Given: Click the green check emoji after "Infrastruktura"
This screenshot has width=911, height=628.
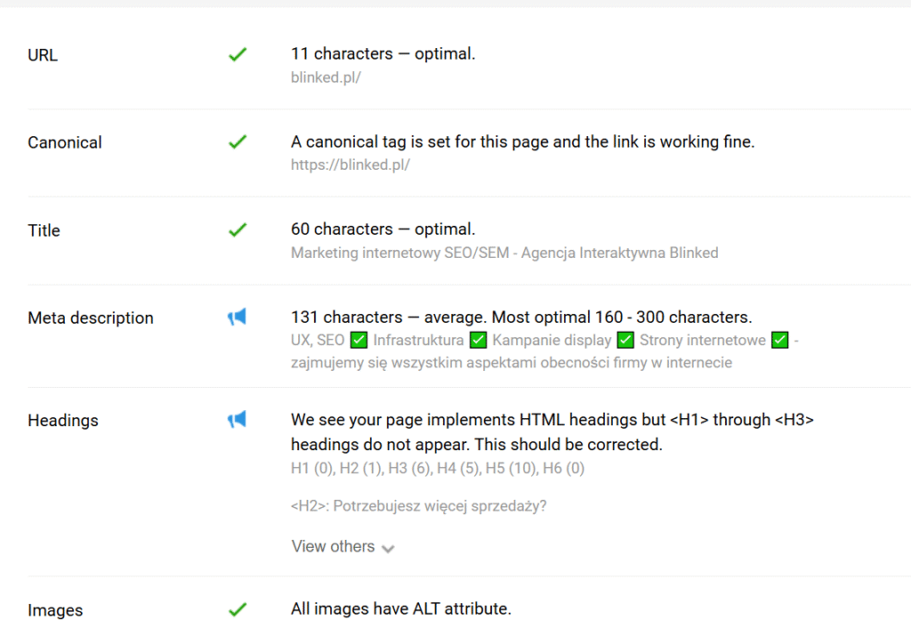Looking at the screenshot, I should point(478,340).
